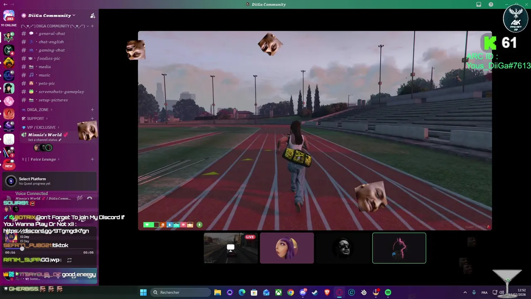This screenshot has width=531, height=299.
Task: Click the main GTA stream video
Action: tap(315, 130)
